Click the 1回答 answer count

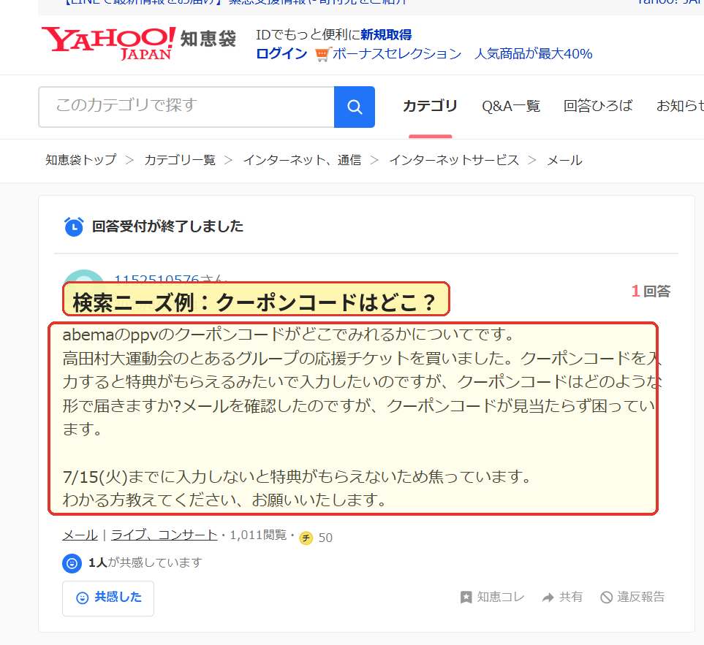[651, 291]
